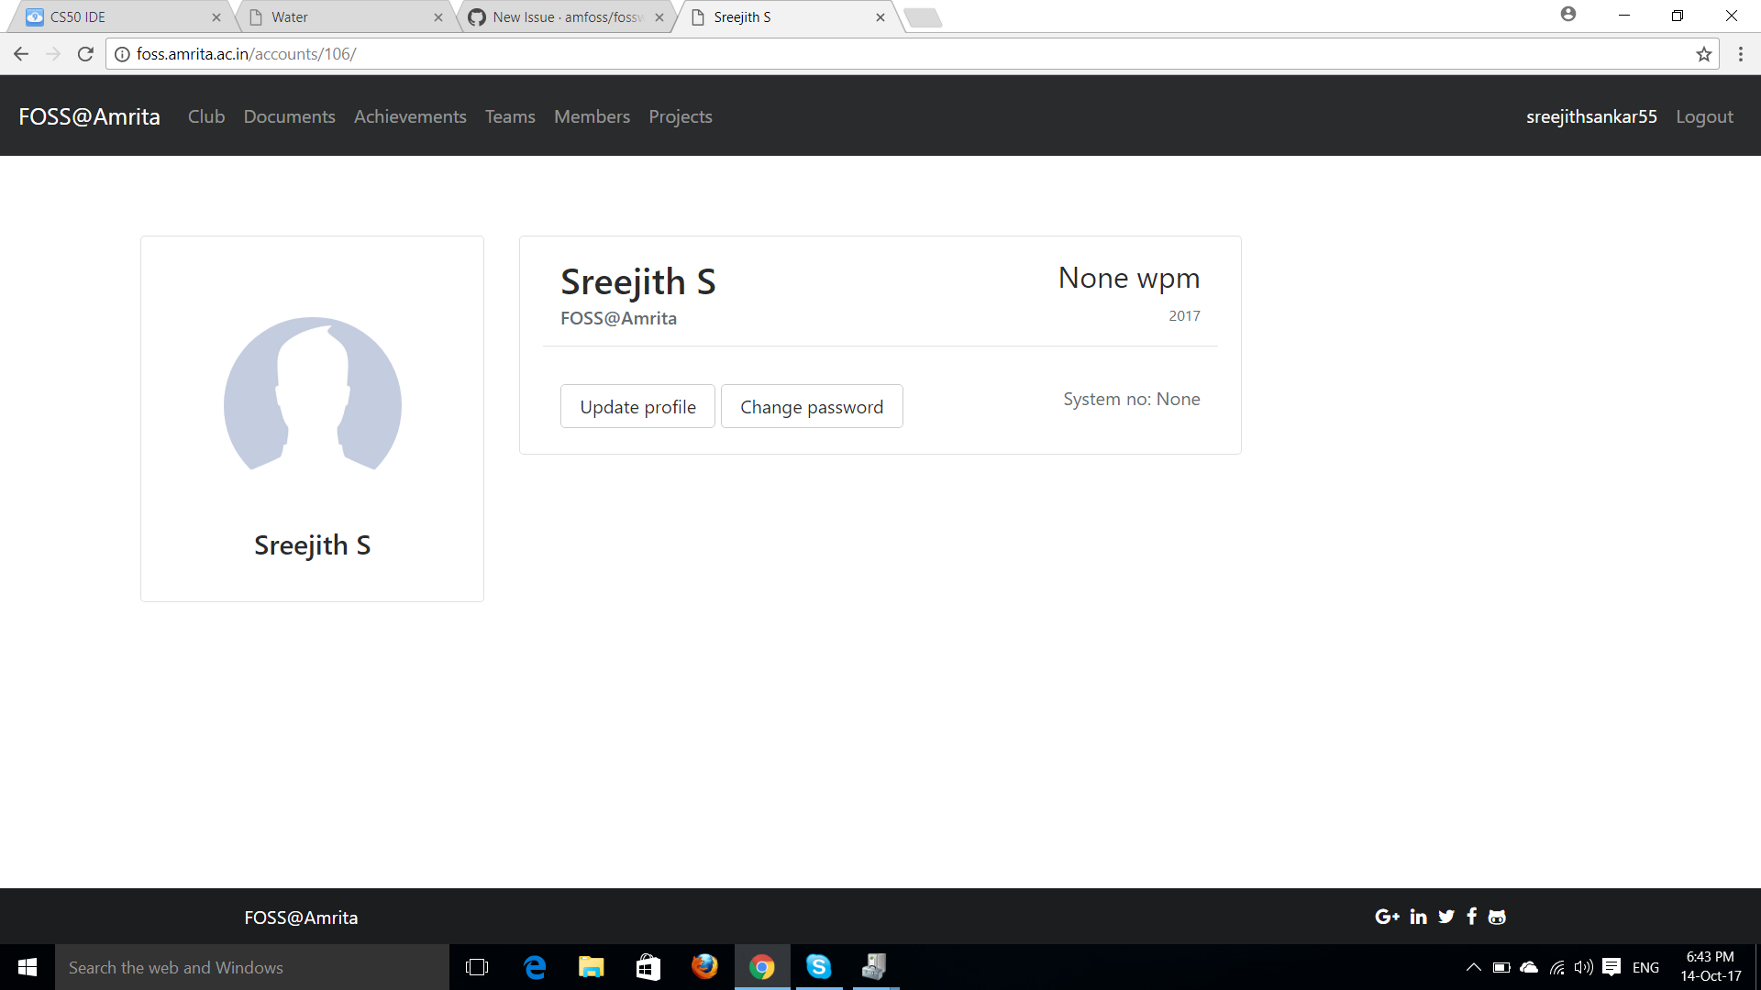Click the Update profile button
Viewport: 1761px width, 990px height.
637,406
